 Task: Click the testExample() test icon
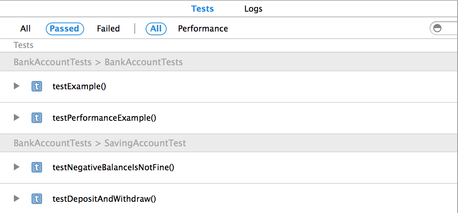point(36,86)
